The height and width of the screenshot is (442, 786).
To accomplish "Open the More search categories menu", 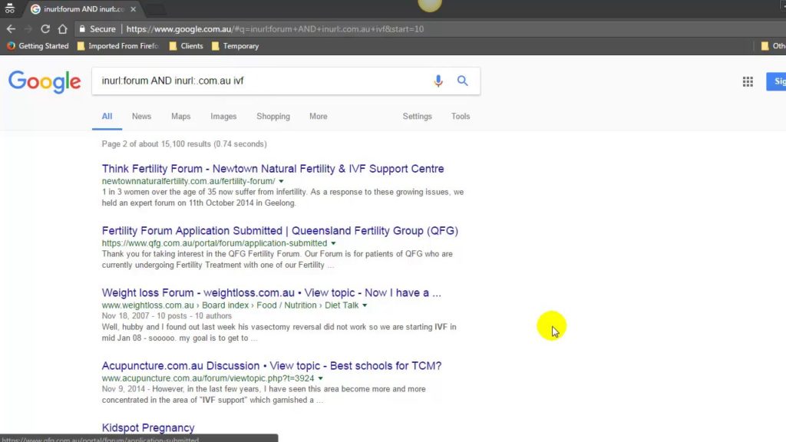I will pos(319,117).
